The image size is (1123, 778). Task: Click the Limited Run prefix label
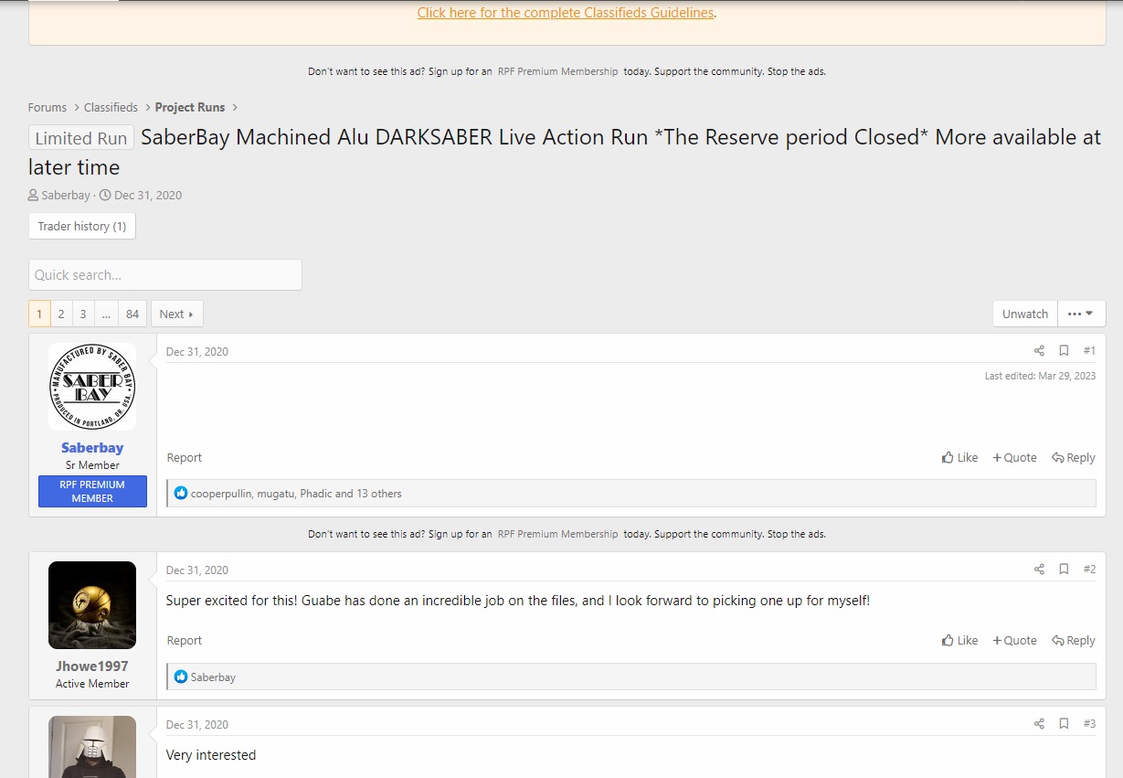[81, 138]
